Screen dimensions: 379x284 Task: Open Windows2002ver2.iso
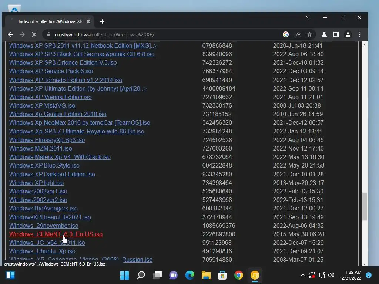pos(38,200)
